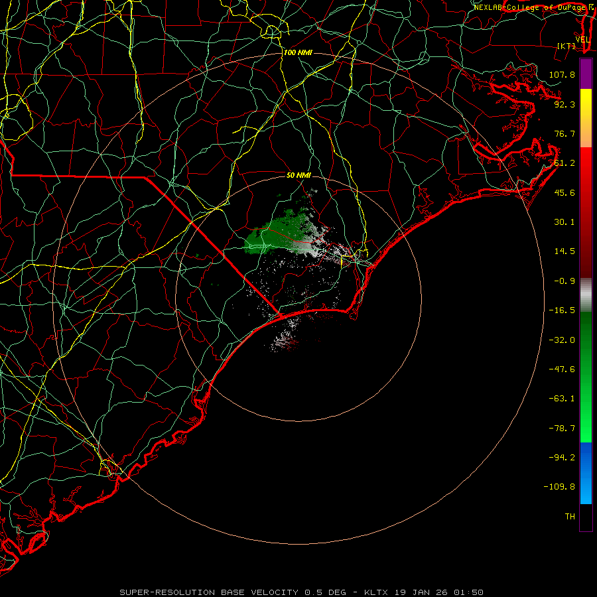Click the [KT] units label

[x=566, y=46]
